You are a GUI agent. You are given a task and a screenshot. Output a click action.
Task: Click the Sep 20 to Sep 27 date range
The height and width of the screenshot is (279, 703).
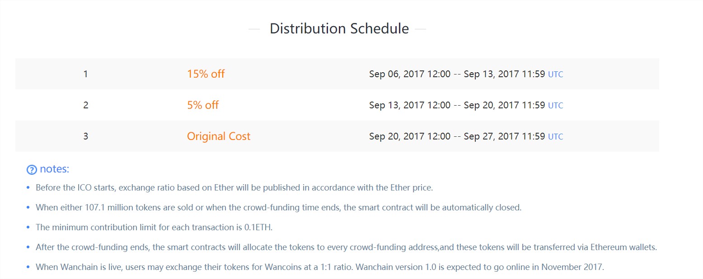coord(457,136)
